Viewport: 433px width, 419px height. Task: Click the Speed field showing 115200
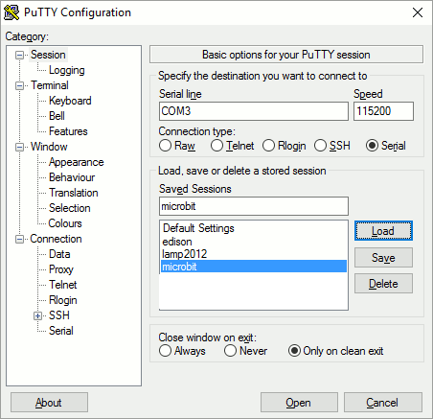click(x=383, y=111)
